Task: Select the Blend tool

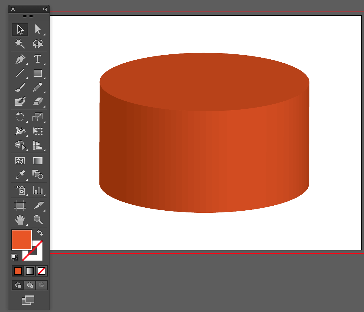Action: 38,175
